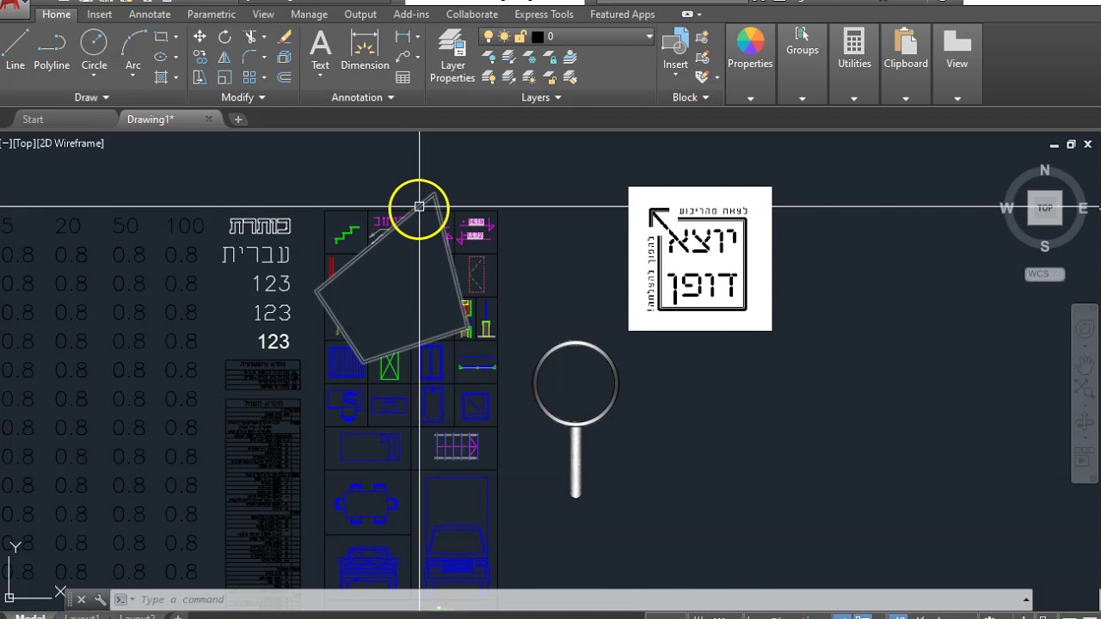Close the command line with X
Image resolution: width=1101 pixels, height=619 pixels.
81,599
